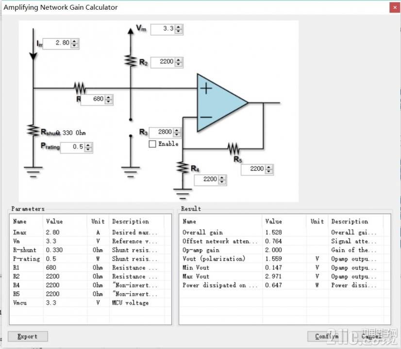Click the Result table Unit column header
Screen dimensions: 401x349
point(317,222)
